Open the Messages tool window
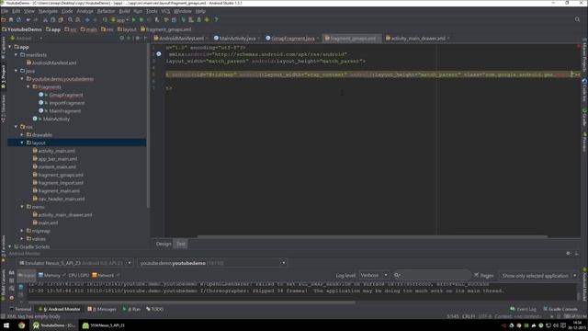Viewport: 588px width, 331px height. click(102, 309)
